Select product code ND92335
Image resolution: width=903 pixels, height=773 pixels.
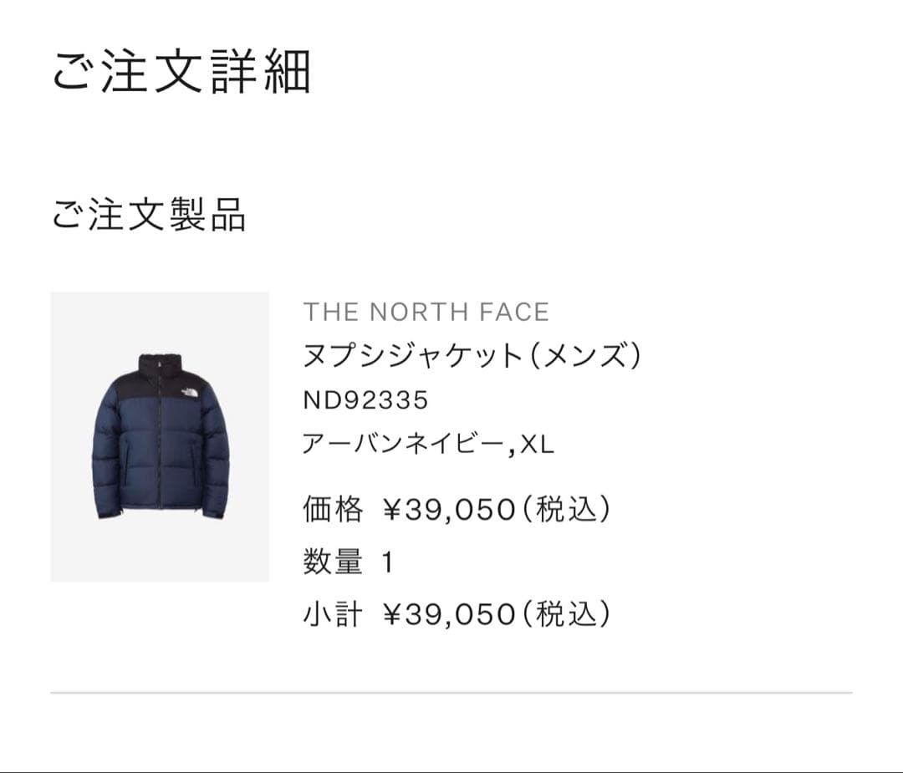[365, 400]
